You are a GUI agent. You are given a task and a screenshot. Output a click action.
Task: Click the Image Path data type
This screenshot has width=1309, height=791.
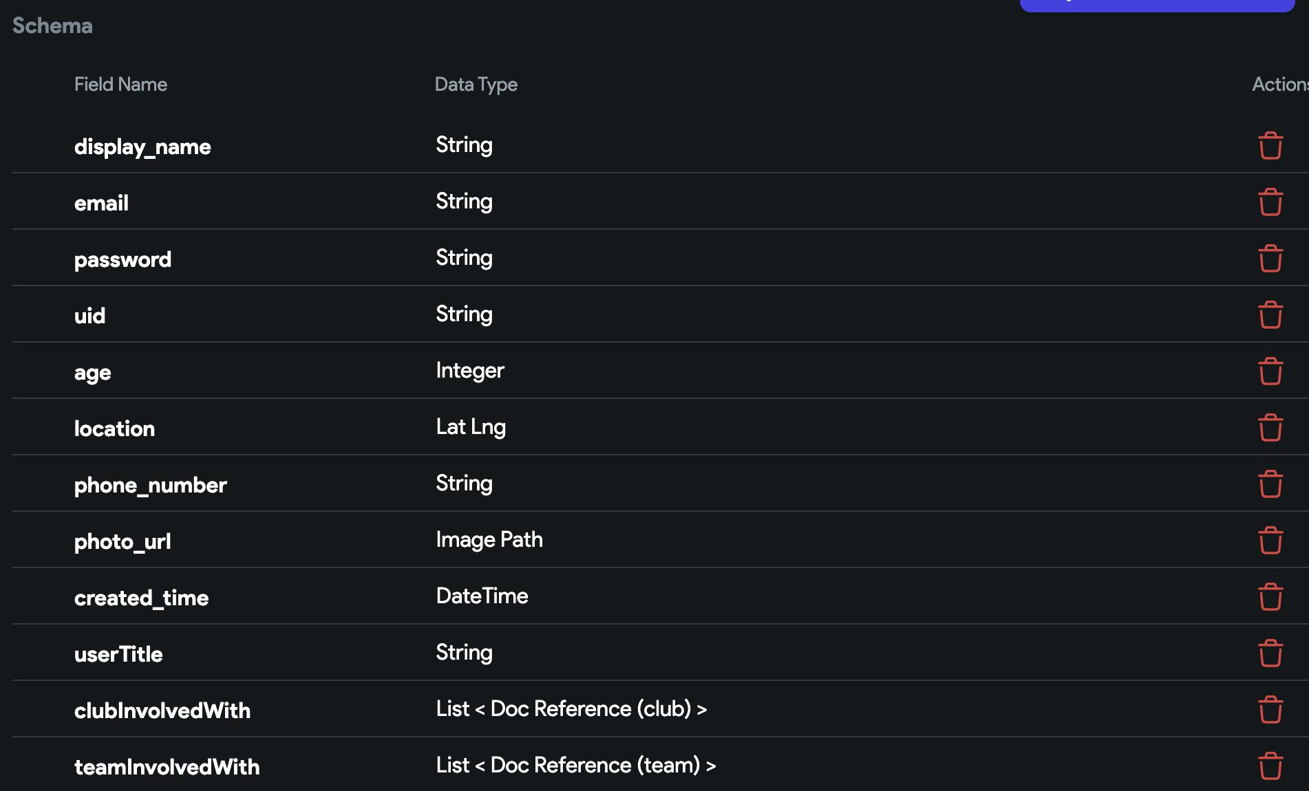coord(489,540)
